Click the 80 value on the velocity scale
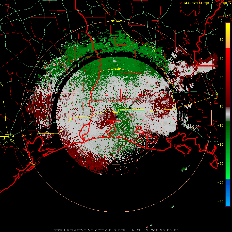The height and width of the screenshot is (232, 232). click(221, 40)
